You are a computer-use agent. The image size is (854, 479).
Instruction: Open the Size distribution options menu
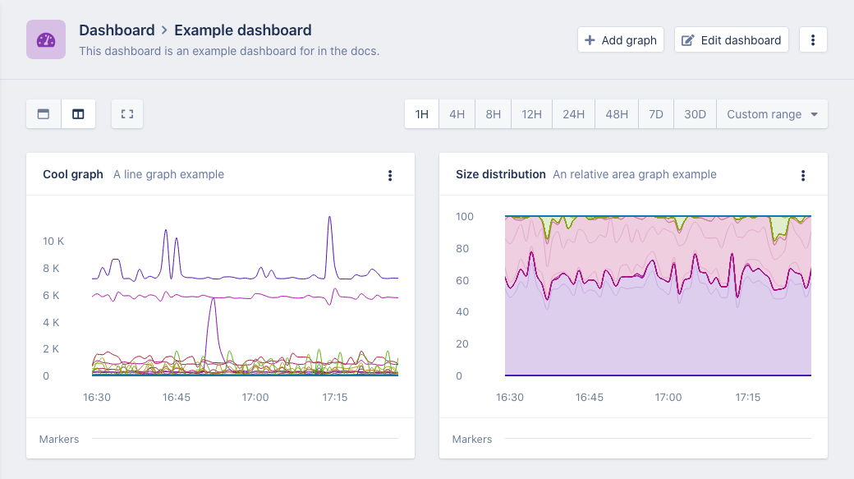[x=803, y=175]
